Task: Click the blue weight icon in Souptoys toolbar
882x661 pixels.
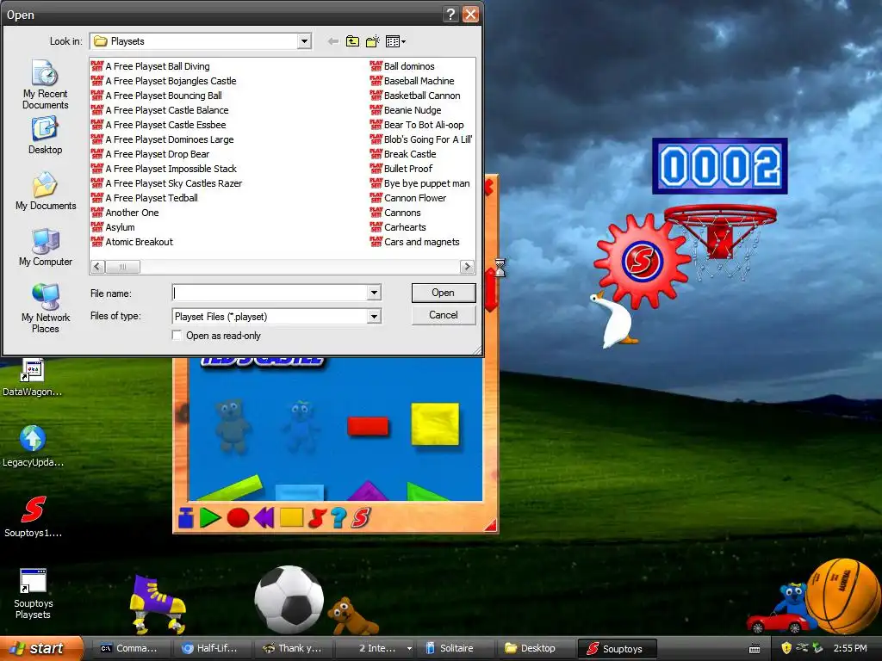Action: 186,517
